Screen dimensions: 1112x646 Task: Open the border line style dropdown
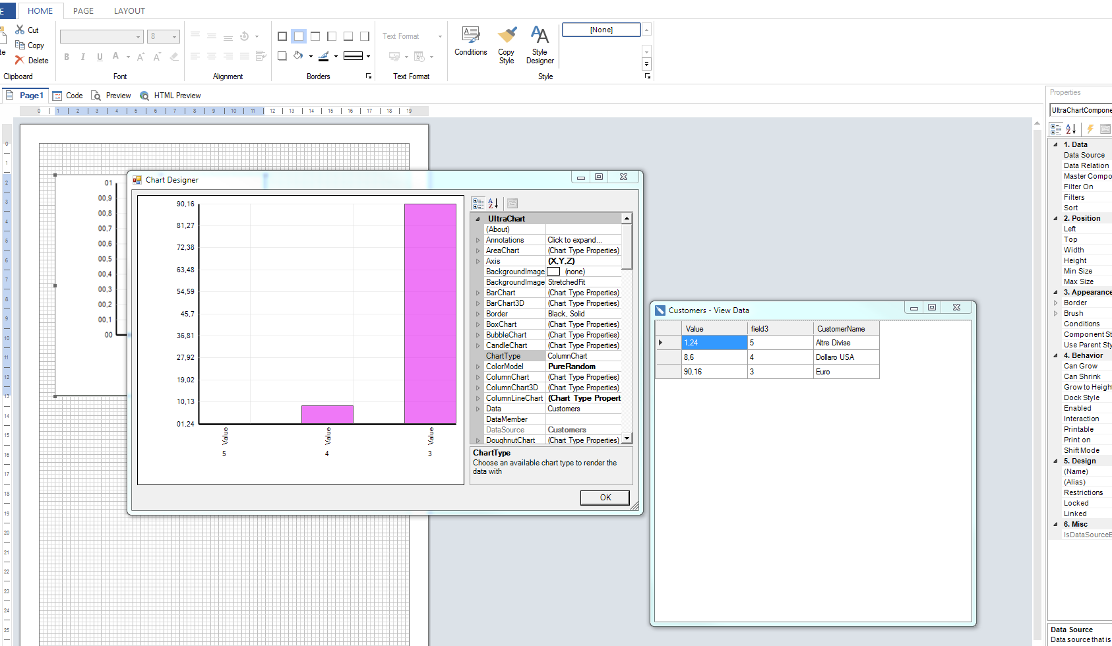[x=368, y=56]
